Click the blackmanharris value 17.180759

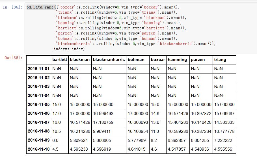103,122
